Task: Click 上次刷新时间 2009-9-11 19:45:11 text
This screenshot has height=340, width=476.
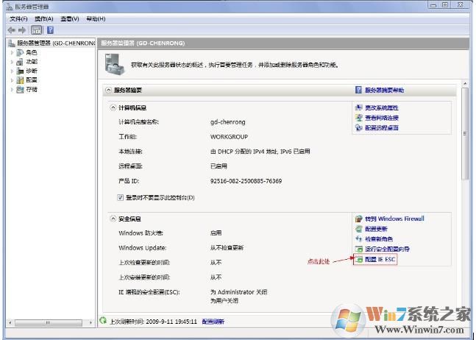Action: (153, 322)
